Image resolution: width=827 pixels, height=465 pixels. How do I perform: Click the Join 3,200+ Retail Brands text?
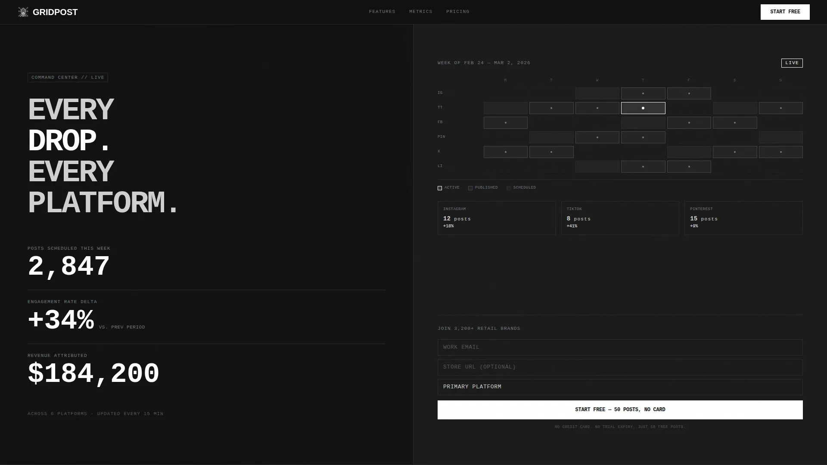pos(479,329)
